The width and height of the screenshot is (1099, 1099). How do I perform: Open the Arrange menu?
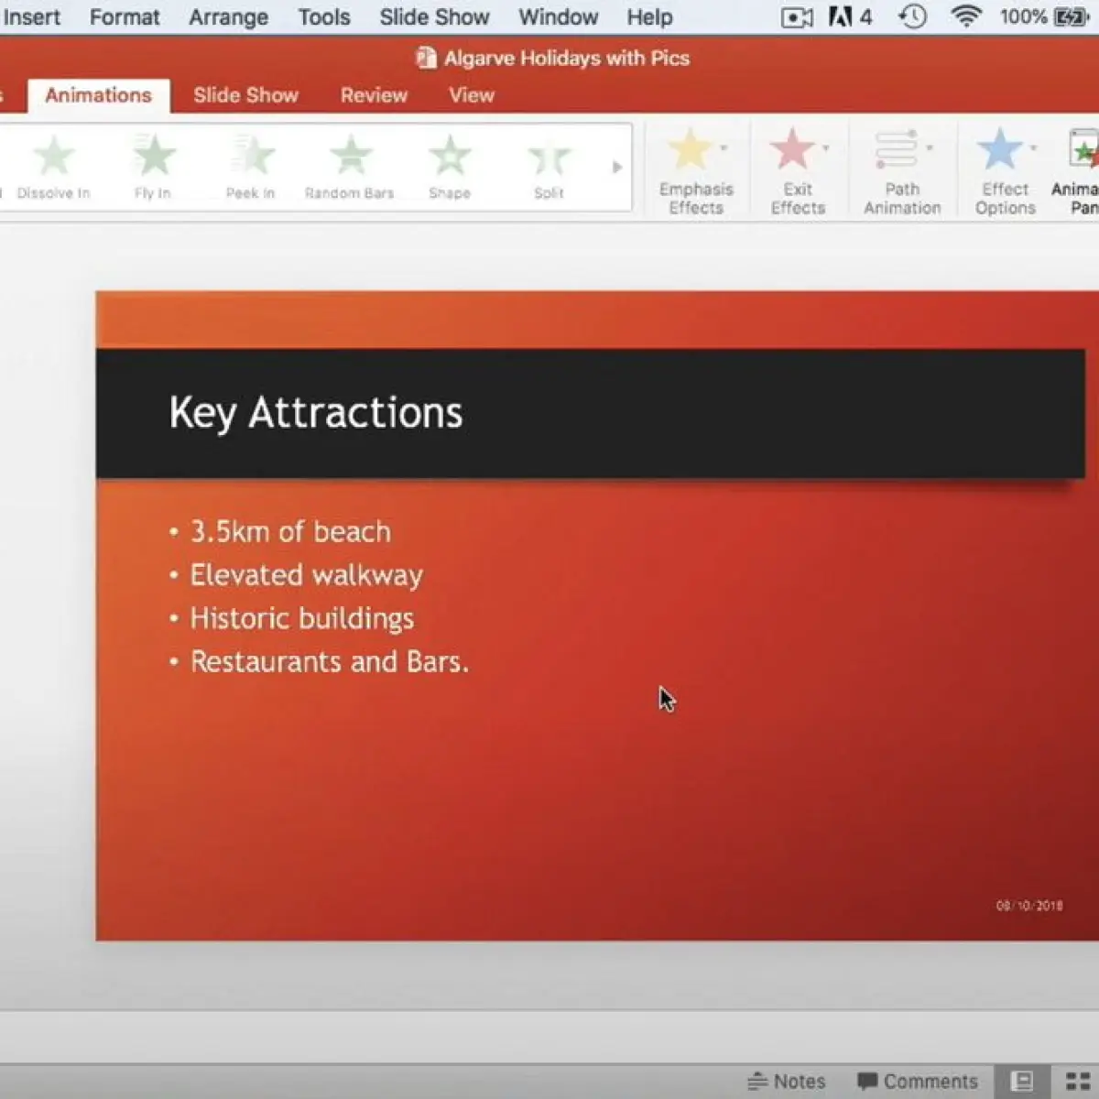(x=228, y=16)
